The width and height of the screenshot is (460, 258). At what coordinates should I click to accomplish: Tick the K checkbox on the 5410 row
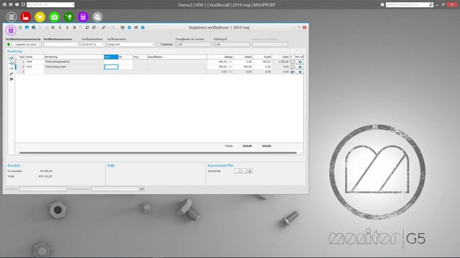point(293,67)
